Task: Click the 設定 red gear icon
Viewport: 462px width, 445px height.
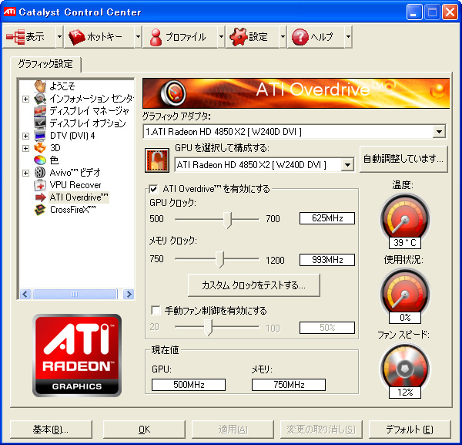Action: (x=238, y=37)
